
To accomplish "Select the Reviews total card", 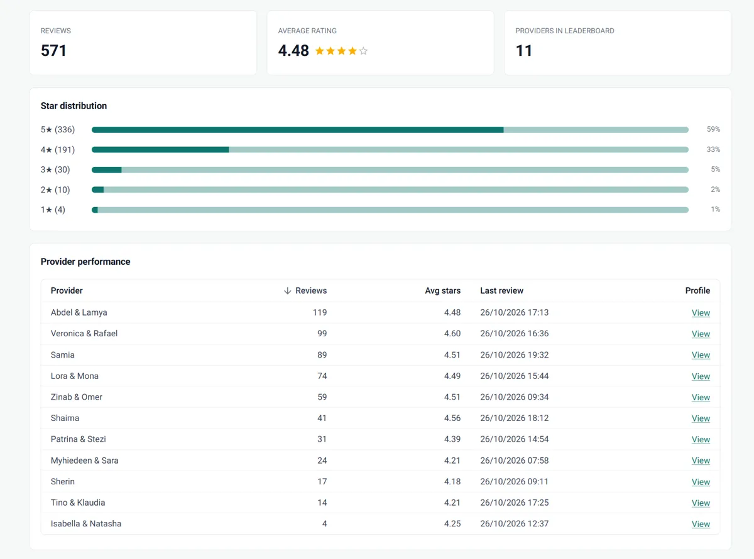I will [143, 43].
